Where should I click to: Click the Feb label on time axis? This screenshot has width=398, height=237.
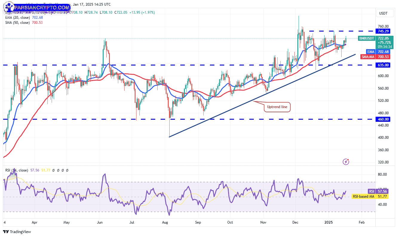tap(361, 222)
